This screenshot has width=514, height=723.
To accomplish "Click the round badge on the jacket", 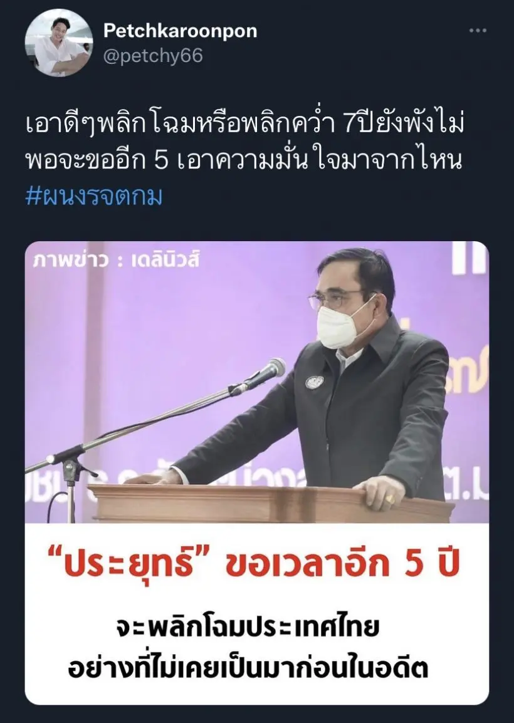I will point(314,382).
